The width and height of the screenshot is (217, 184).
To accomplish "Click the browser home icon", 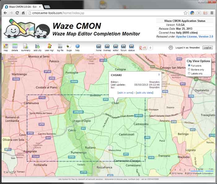I will [23, 13].
